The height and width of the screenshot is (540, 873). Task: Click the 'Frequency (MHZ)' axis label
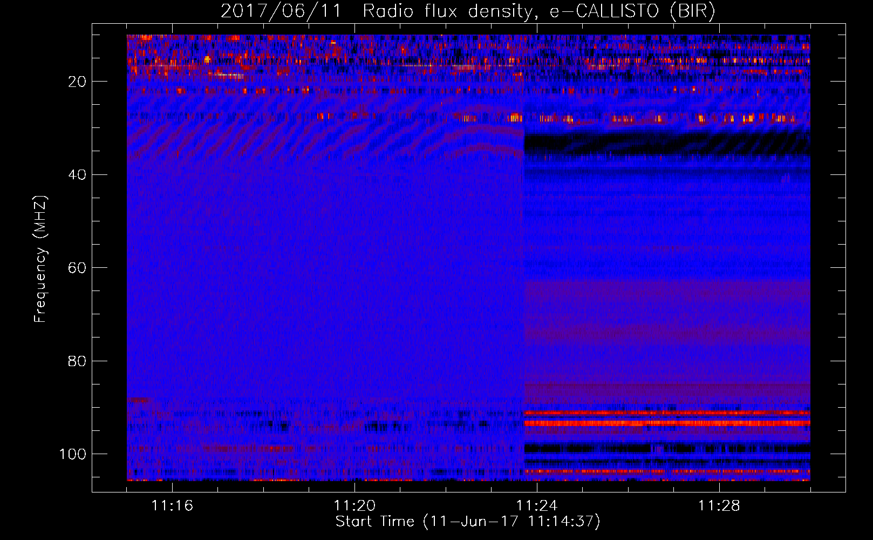(40, 259)
